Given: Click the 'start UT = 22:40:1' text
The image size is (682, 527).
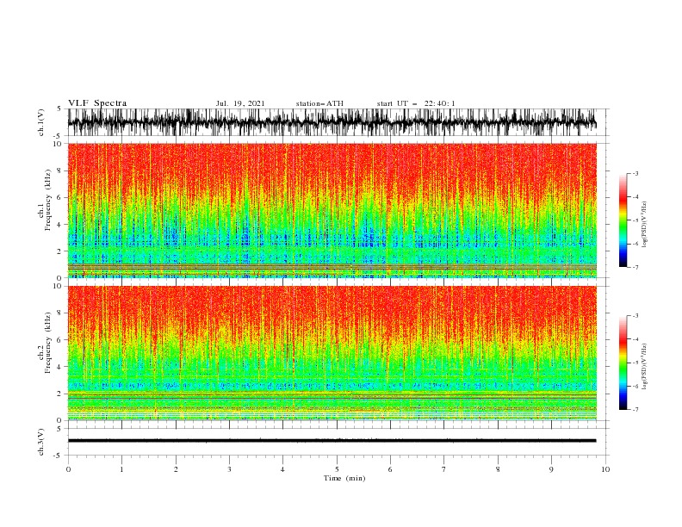Looking at the screenshot, I should click(416, 103).
